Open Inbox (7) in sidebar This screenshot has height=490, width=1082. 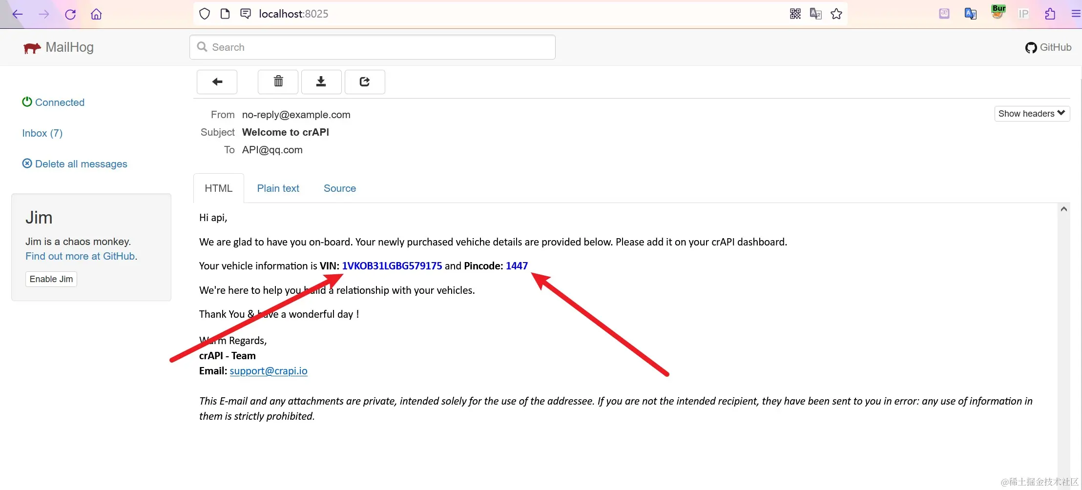point(42,133)
